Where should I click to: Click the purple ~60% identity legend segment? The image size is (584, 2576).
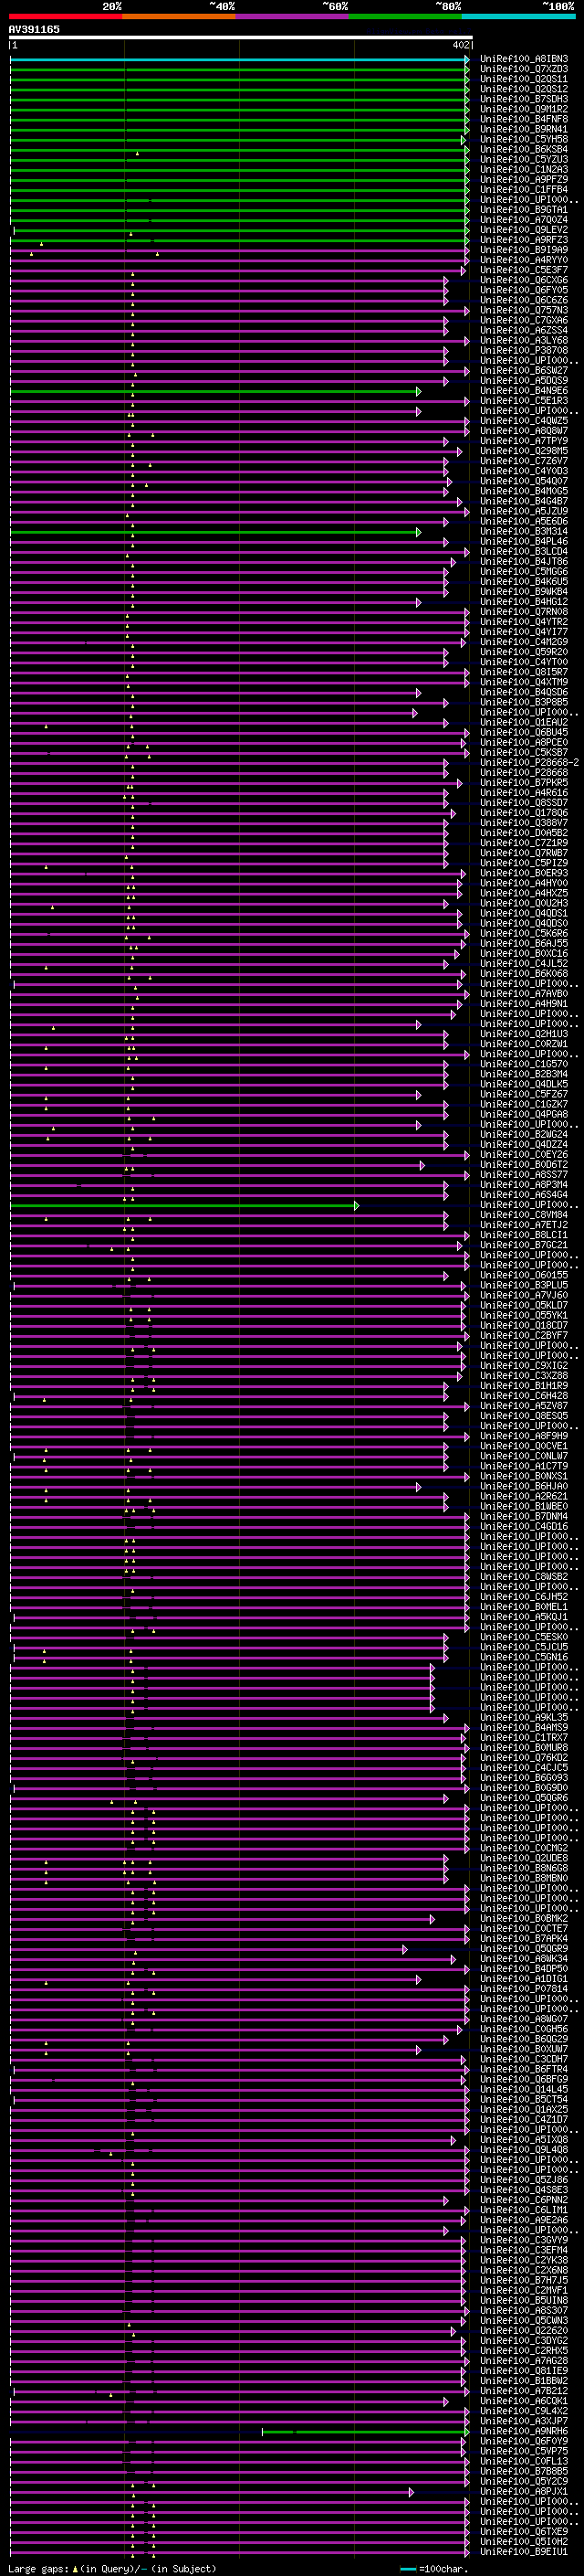tap(291, 16)
